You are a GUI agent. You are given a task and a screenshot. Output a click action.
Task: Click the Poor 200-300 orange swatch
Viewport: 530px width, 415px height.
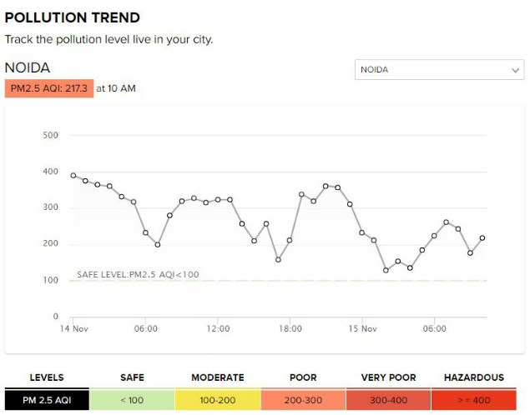[303, 400]
